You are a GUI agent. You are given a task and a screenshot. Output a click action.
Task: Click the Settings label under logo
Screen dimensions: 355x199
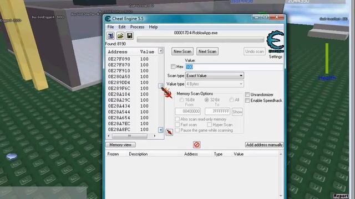coord(275,57)
